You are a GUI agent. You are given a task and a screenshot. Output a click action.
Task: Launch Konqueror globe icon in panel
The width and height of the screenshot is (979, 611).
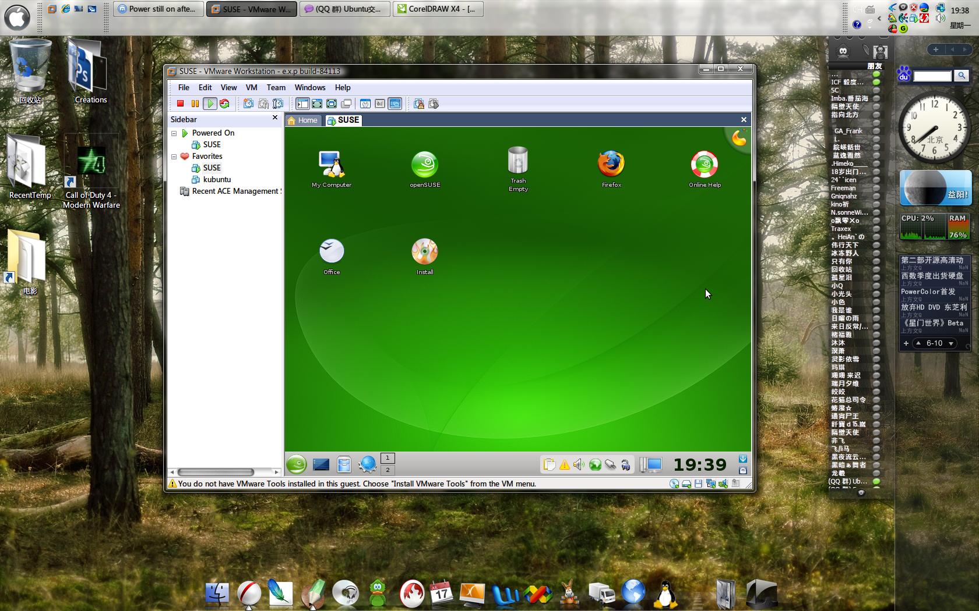368,464
